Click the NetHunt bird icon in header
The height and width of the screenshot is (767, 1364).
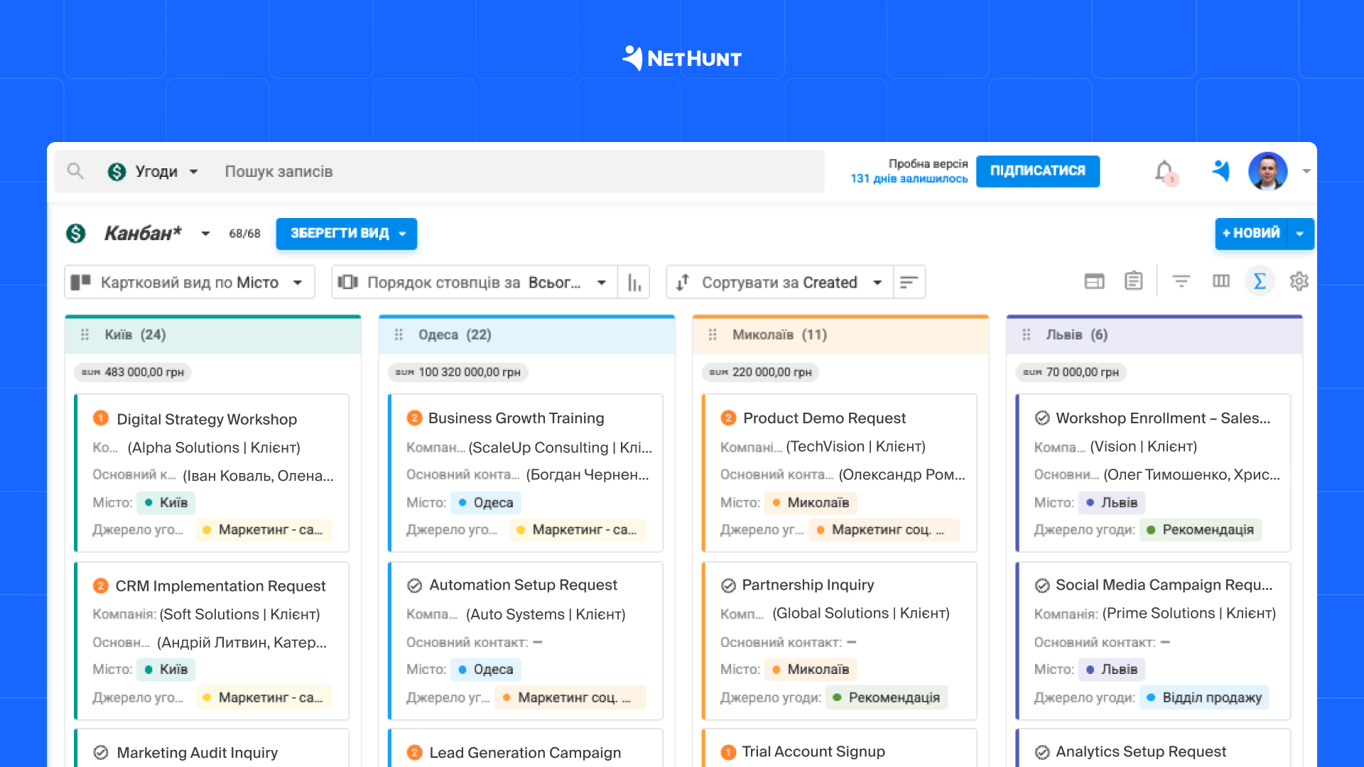click(x=1221, y=170)
